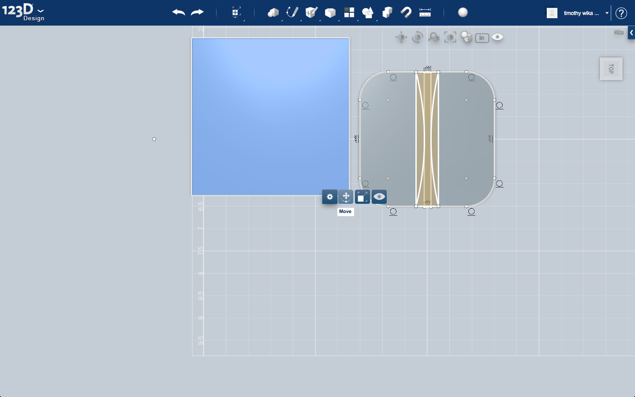Image resolution: width=635 pixels, height=397 pixels.
Task: Open the Modify tool menu
Action: (330, 12)
